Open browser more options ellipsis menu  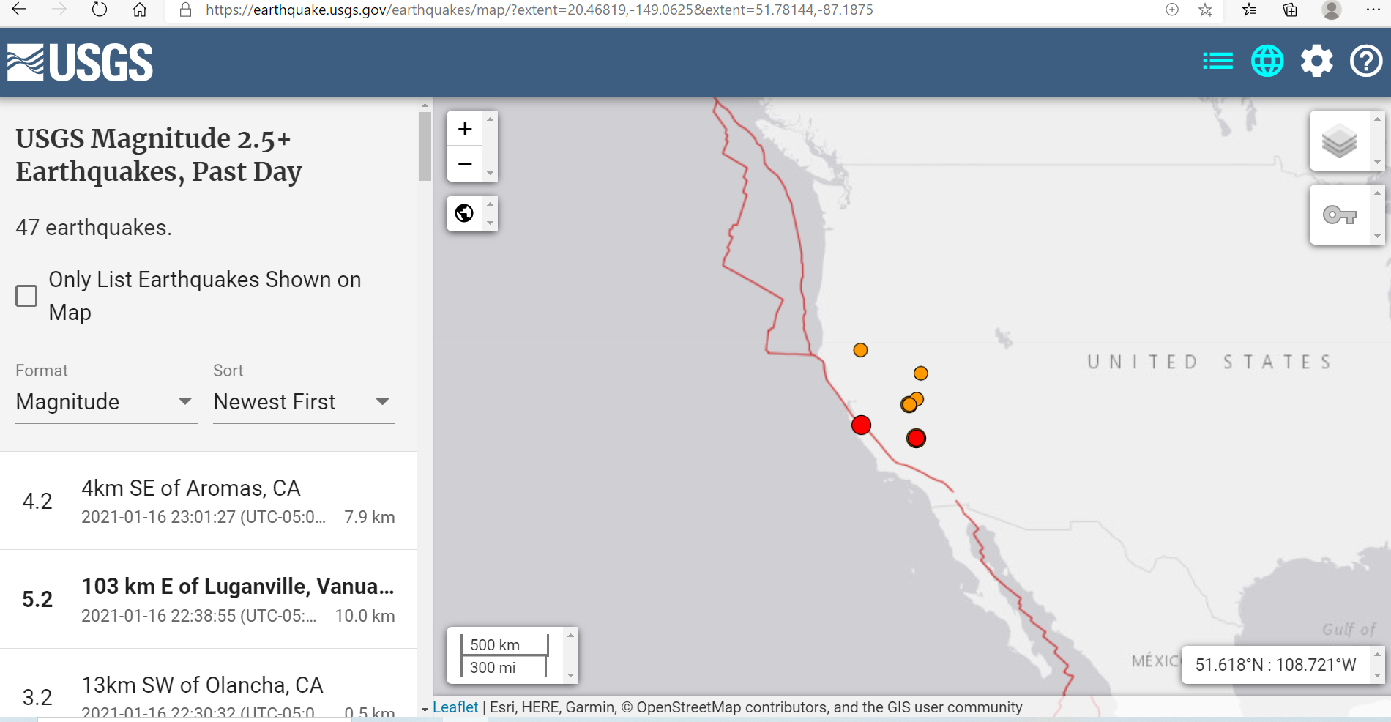click(x=1373, y=10)
